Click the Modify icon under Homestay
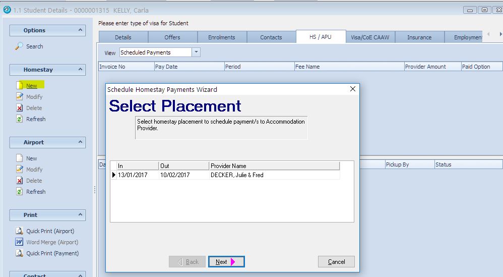 (19, 97)
